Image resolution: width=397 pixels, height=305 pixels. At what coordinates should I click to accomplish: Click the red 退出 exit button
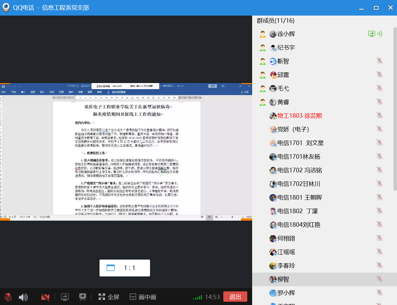pyautogui.click(x=235, y=297)
